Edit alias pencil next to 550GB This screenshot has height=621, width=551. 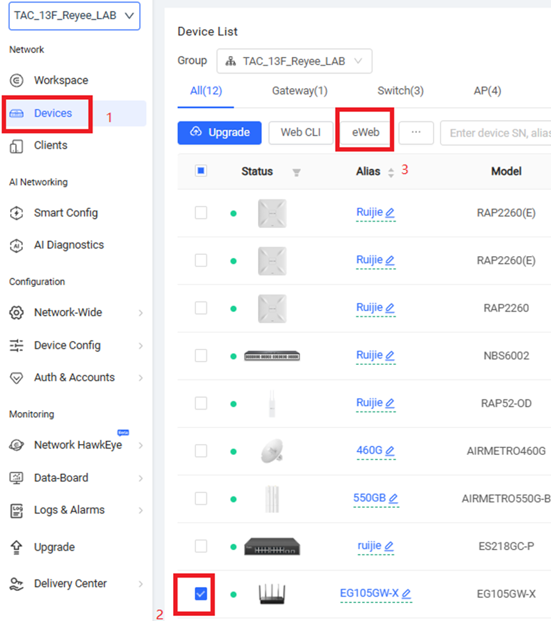coord(393,498)
